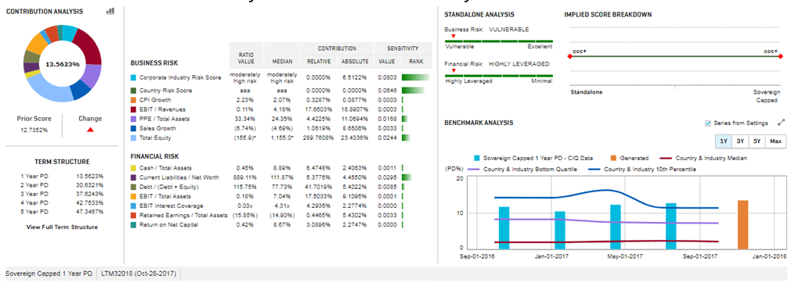Viewport: 795px width, 286px height.
Task: Click the RANK sensitivity column header
Action: (415, 61)
